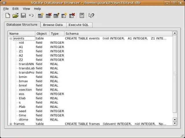Click the INTEGER type of the eos field
185x138 pixels.
[57, 94]
